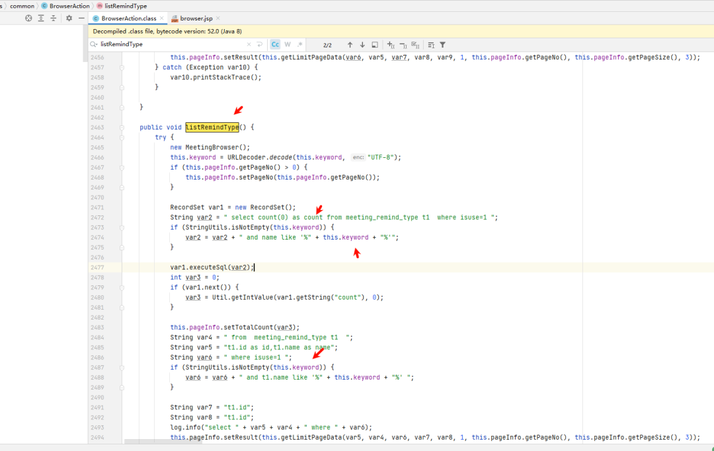The width and height of the screenshot is (714, 451).
Task: Unselect occurrence icon in find bar
Action: [403, 44]
